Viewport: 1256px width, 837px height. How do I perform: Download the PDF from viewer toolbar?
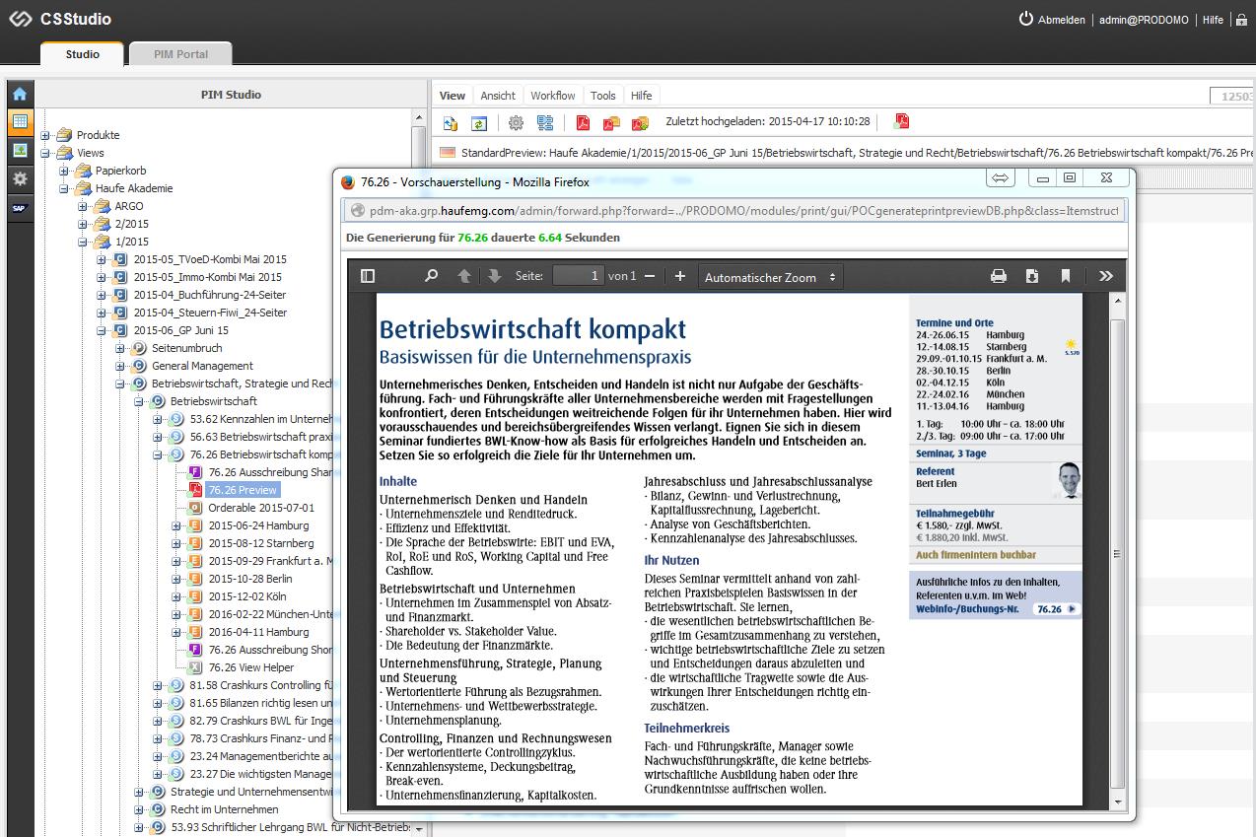[1032, 276]
